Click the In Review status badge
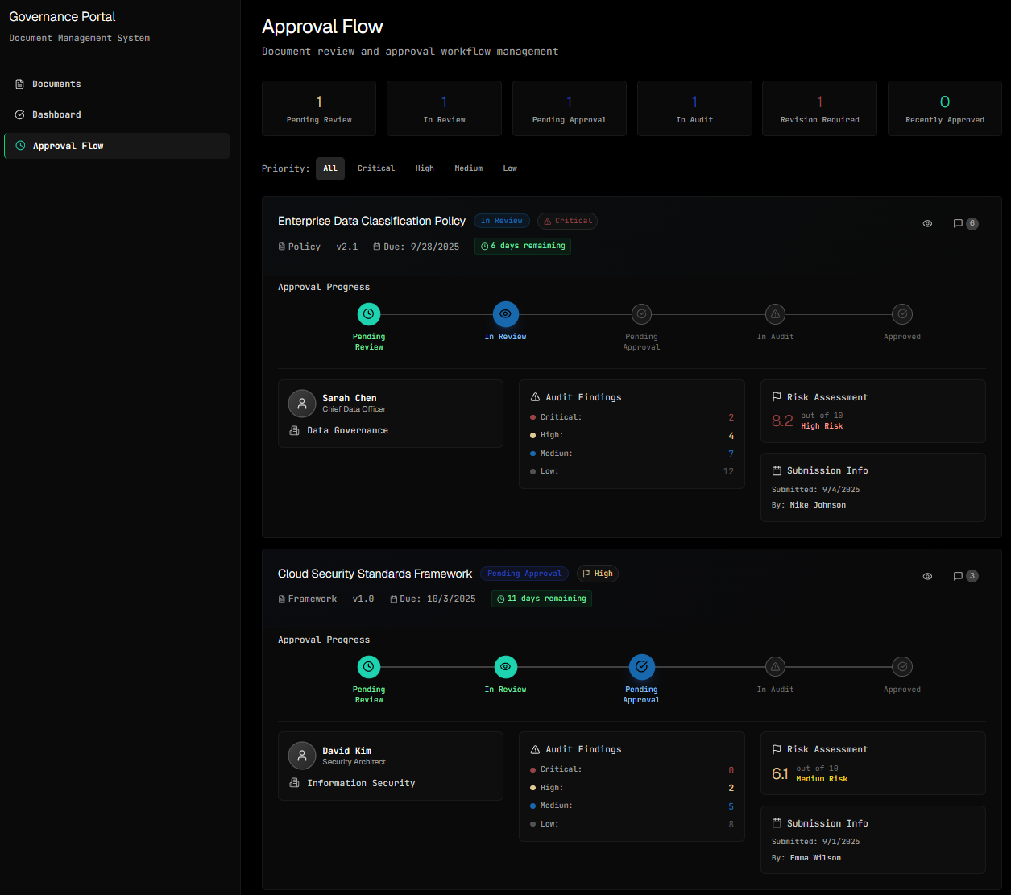The height and width of the screenshot is (895, 1011). point(502,221)
